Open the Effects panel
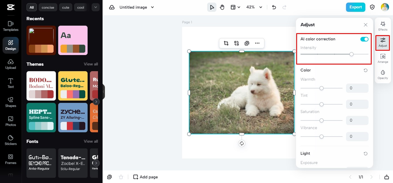393x183 pixels. click(x=383, y=26)
